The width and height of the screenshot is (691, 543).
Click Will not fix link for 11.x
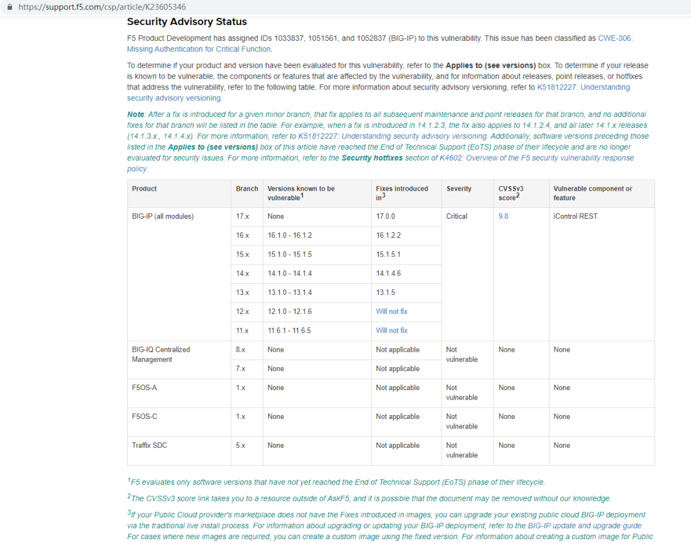(392, 330)
